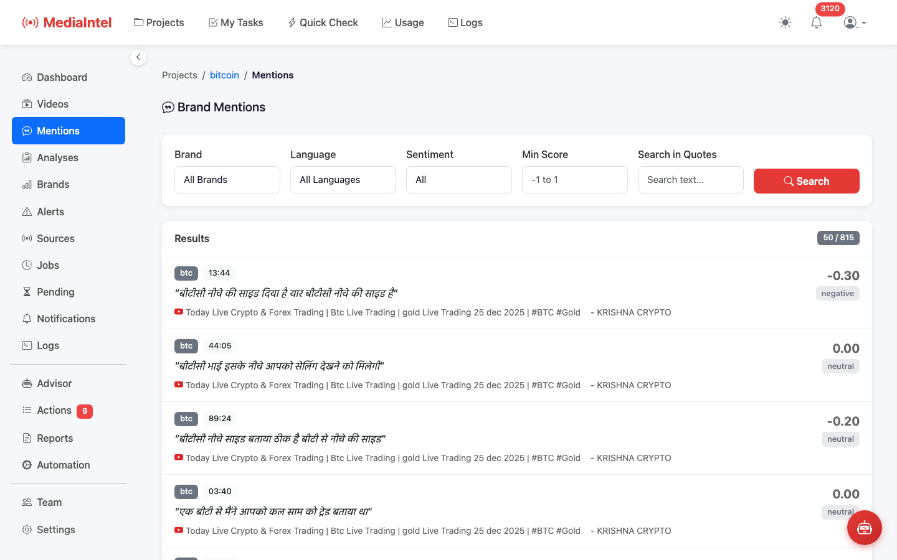Open Dashboard in the sidebar
897x560 pixels.
coord(62,77)
